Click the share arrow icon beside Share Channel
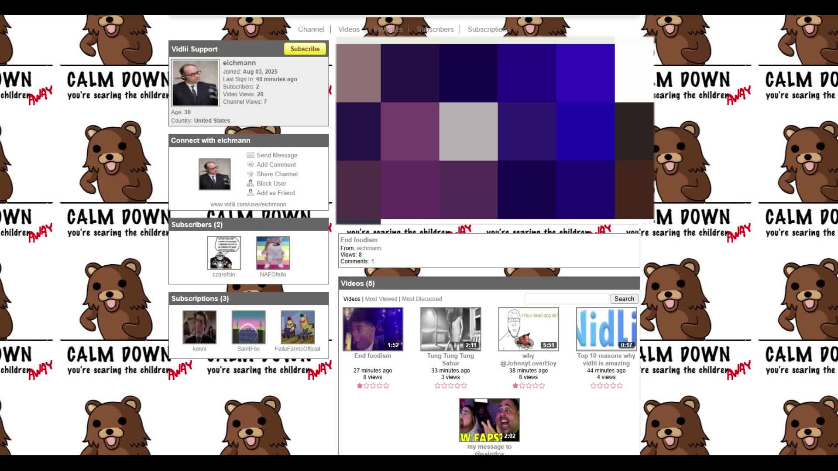838x471 pixels. [251, 174]
